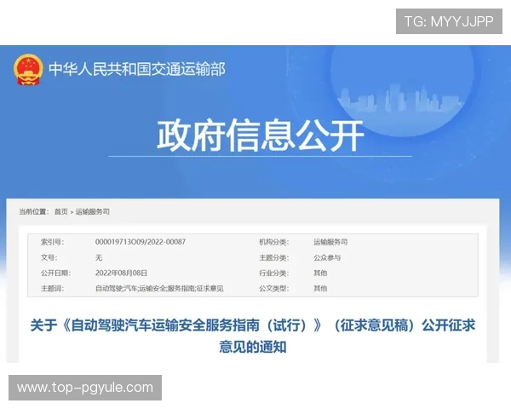Go to 首页 in the breadcrumb
The height and width of the screenshot is (409, 511).
[61, 211]
